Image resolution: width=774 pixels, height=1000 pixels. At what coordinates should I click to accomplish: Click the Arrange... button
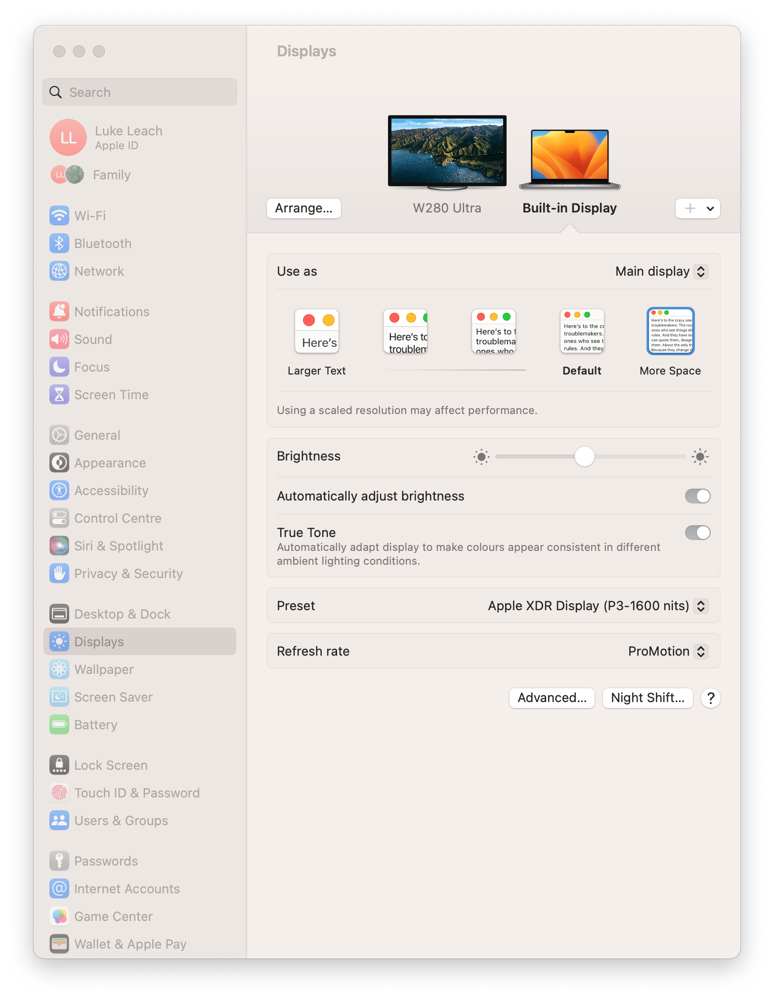304,208
